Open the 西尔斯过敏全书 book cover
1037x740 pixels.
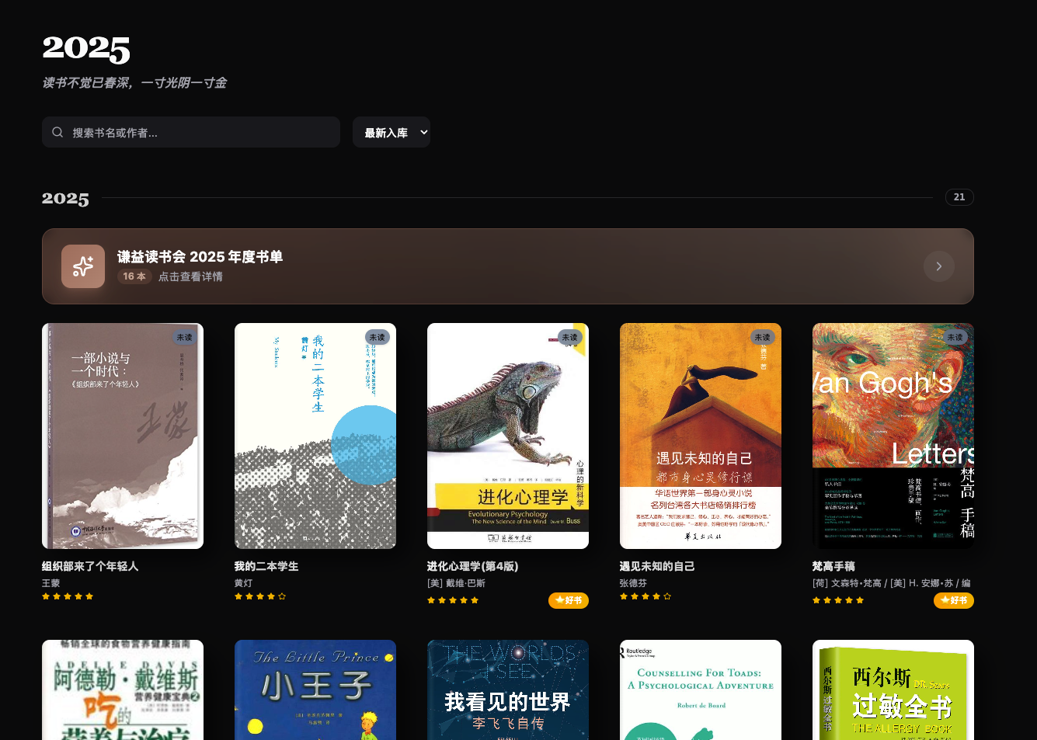(893, 690)
